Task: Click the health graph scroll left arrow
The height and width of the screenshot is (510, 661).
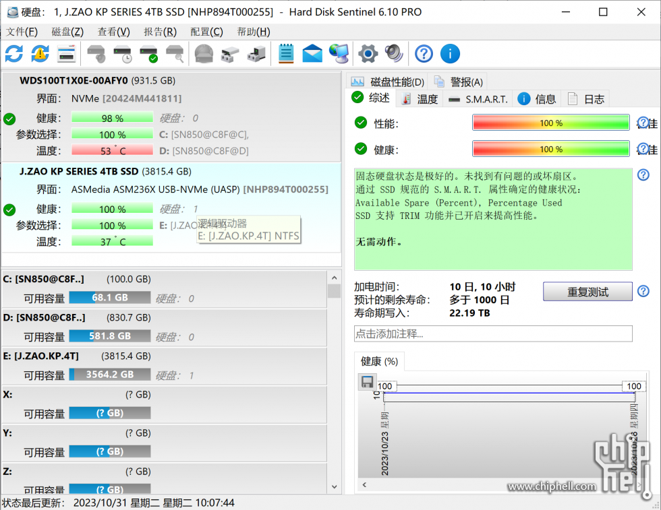Action: (x=364, y=484)
